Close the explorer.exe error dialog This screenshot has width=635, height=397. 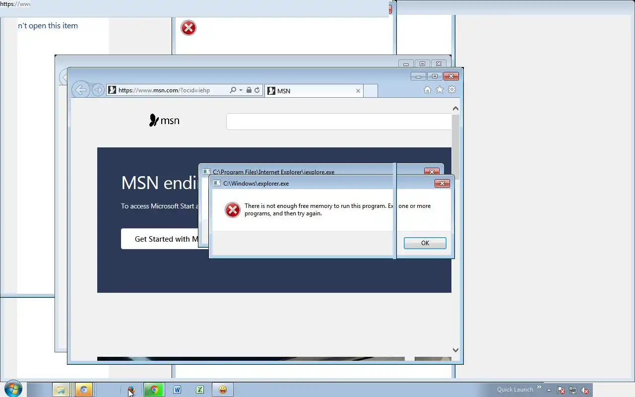click(442, 183)
